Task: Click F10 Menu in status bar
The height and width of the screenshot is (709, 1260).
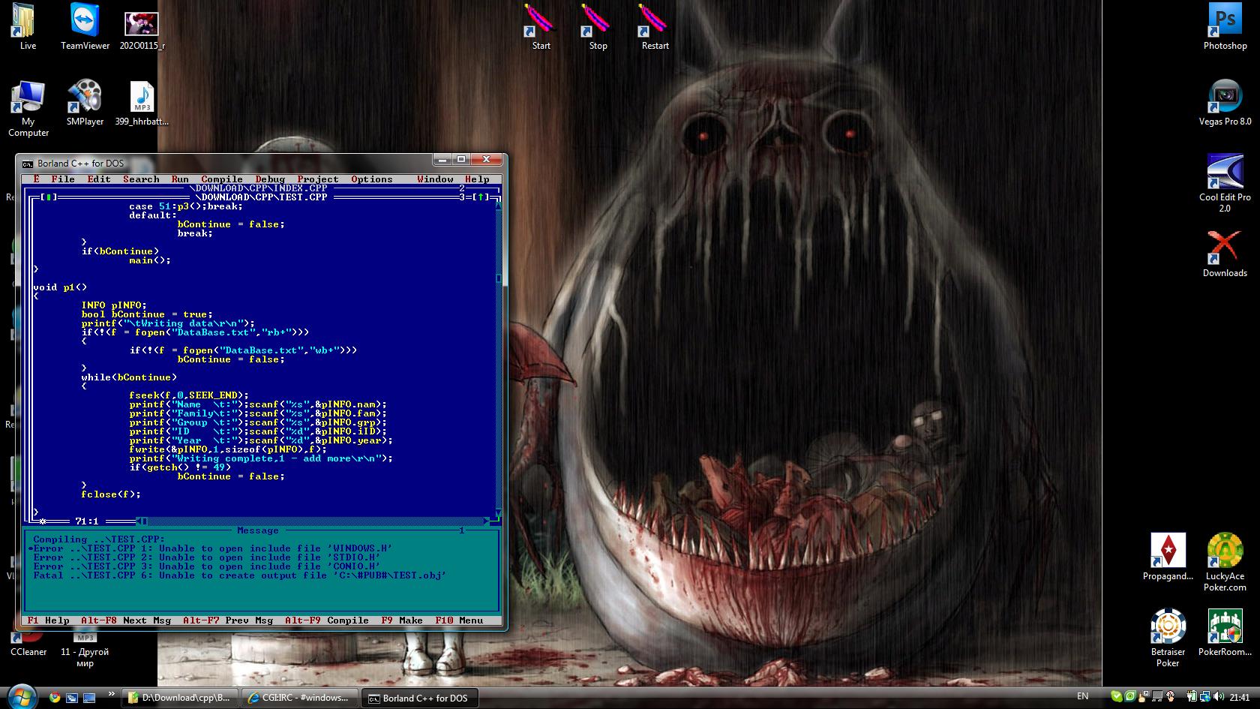Action: click(459, 620)
